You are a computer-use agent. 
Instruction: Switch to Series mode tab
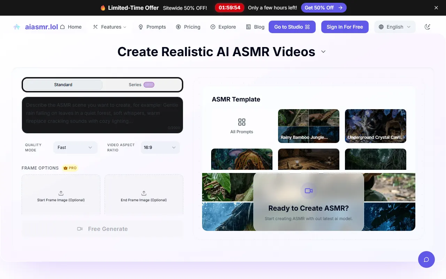coord(142,85)
